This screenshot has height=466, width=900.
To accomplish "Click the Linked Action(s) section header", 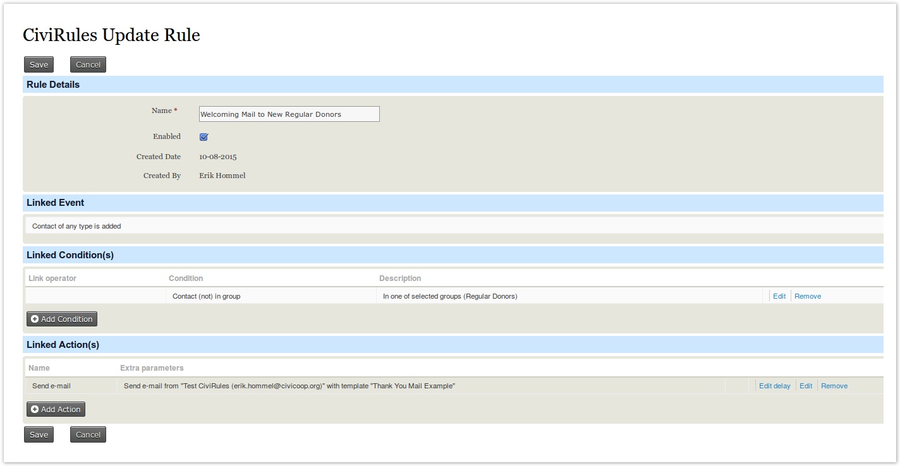I will click(x=453, y=345).
